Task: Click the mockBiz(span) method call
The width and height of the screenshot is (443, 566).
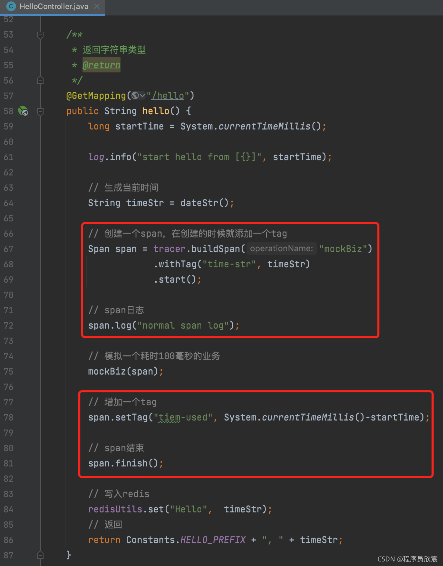Action: click(107, 371)
